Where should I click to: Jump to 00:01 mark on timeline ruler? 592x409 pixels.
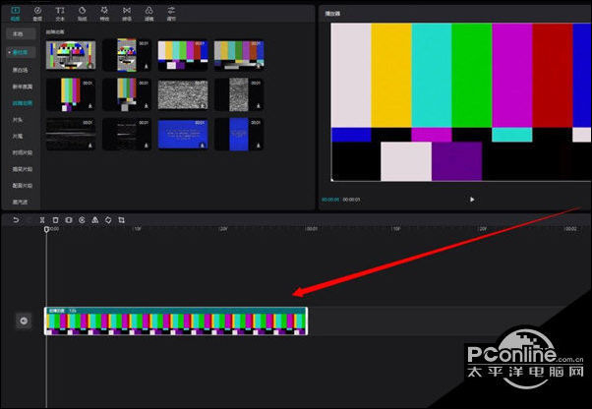(x=312, y=229)
